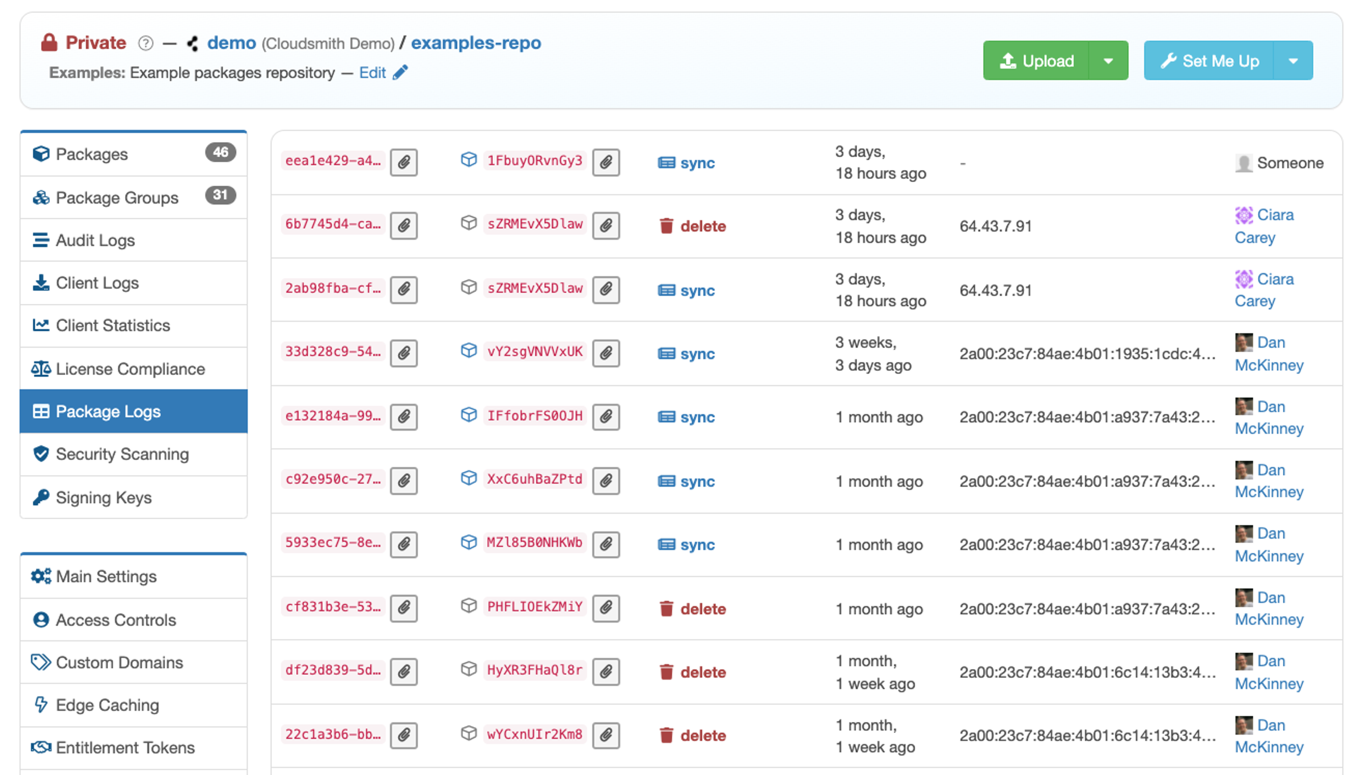Viewport: 1362px width, 775px height.
Task: Open Security Scanning
Action: [134, 454]
